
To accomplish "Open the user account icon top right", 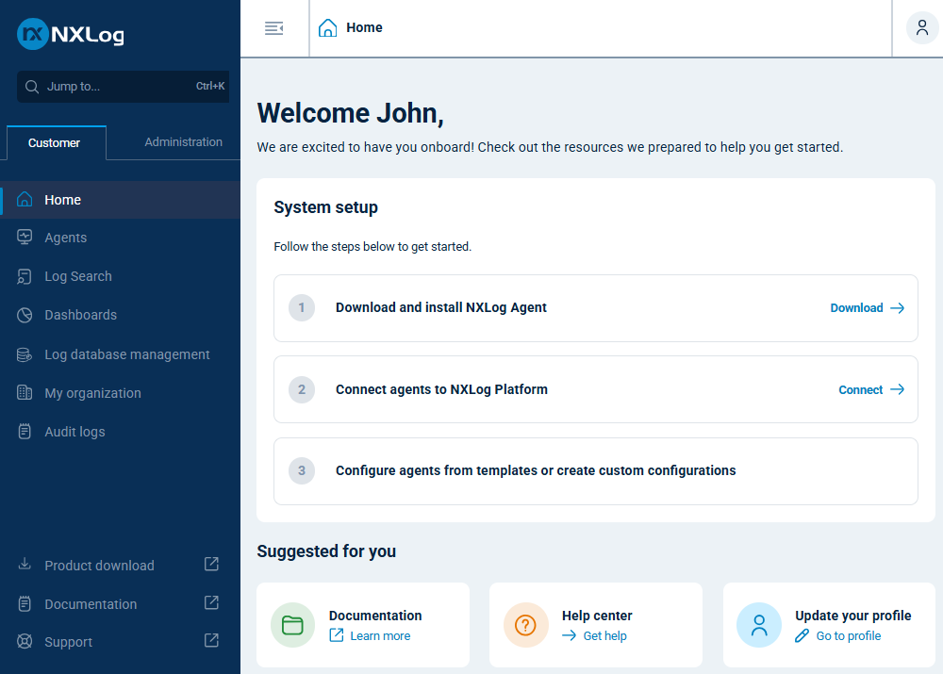I will point(921,27).
